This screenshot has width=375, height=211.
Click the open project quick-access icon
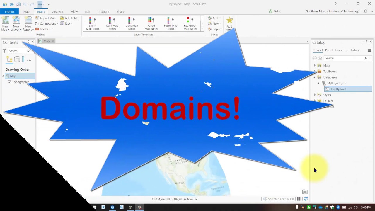pyautogui.click(x=11, y=4)
